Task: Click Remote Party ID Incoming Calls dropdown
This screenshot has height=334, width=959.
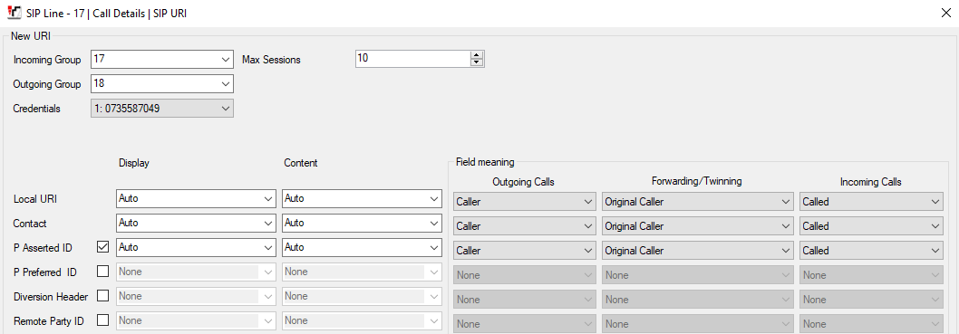Action: [871, 324]
